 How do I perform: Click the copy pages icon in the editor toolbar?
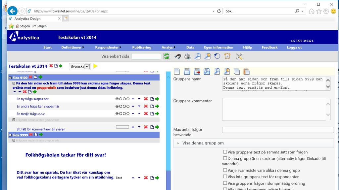[236, 71]
